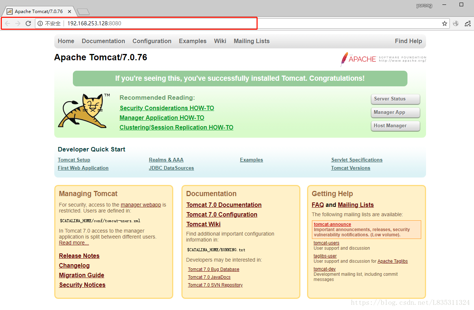Open the Documentation nav item
Screen dimensions: 474x310
[103, 41]
